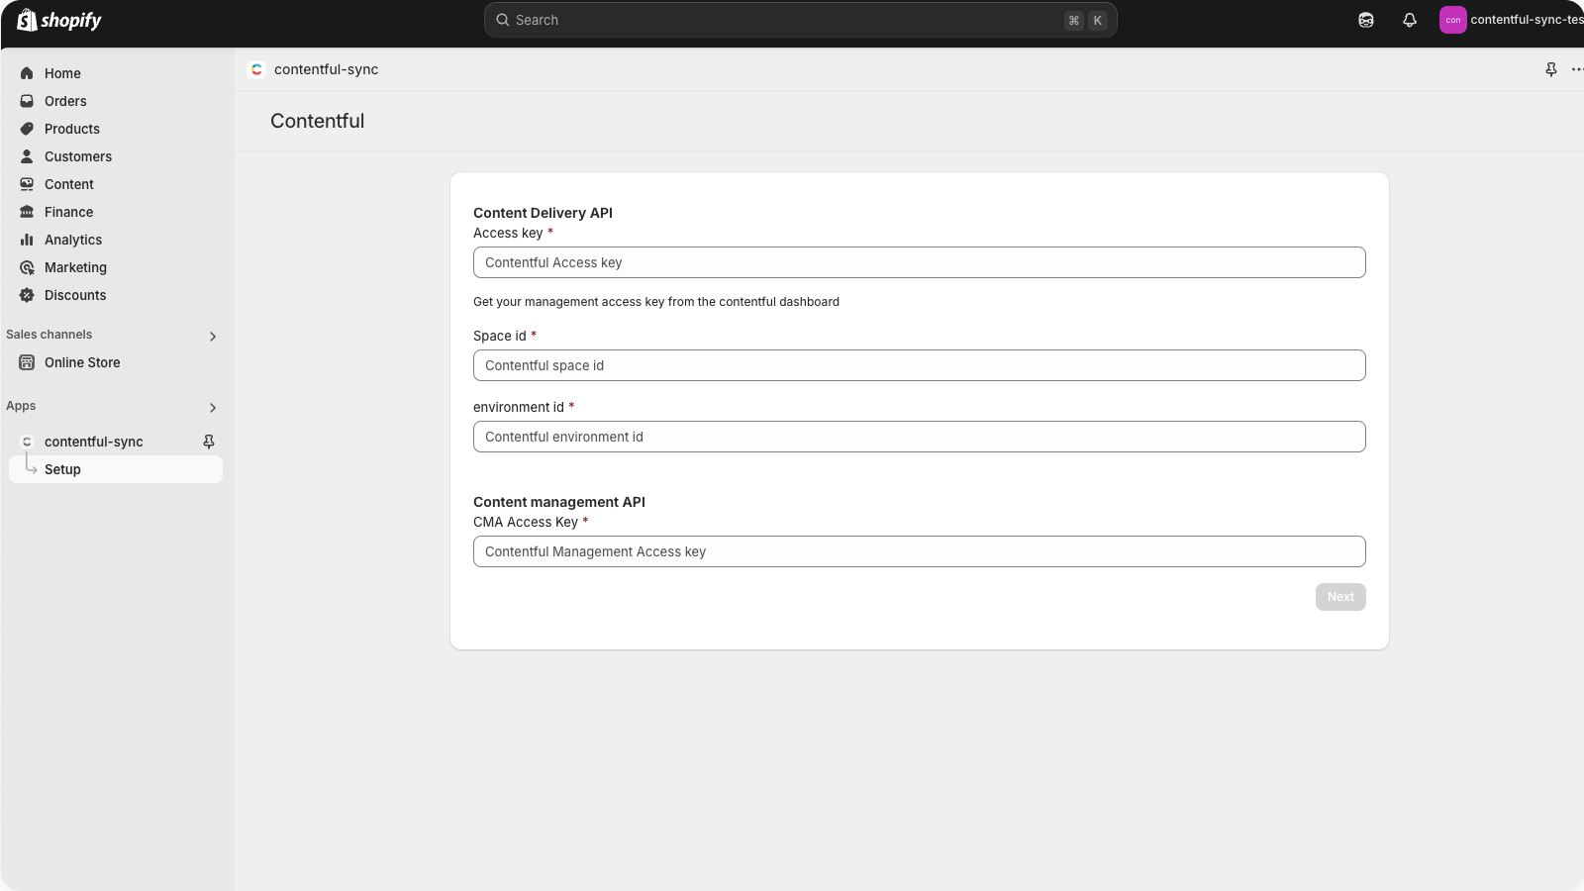Open Analytics via its bar-chart icon
Image resolution: width=1584 pixels, height=891 pixels.
point(27,240)
